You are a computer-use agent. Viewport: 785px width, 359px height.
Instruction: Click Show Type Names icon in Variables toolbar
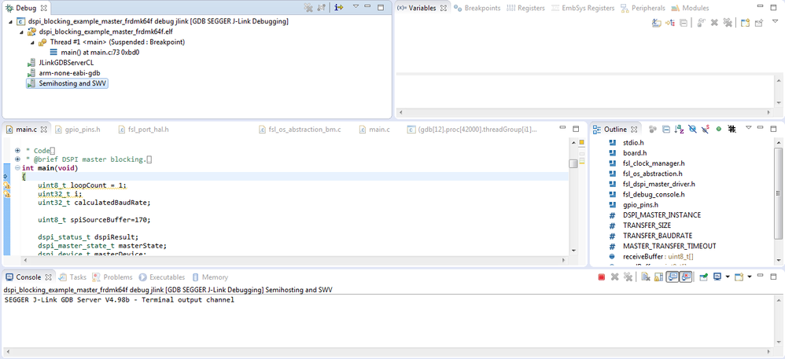point(657,23)
